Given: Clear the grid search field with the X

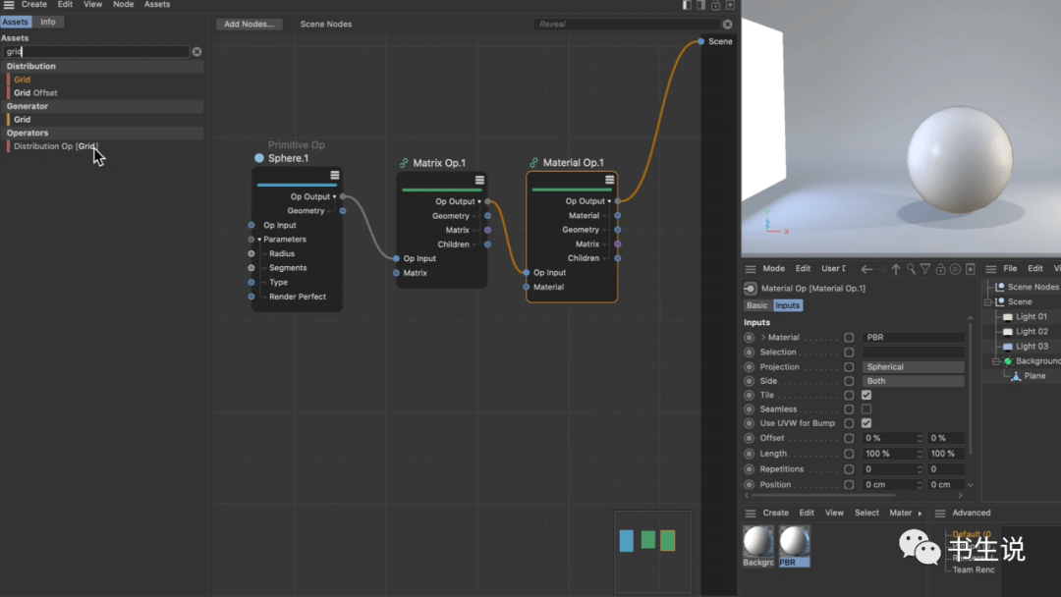Looking at the screenshot, I should pyautogui.click(x=195, y=51).
